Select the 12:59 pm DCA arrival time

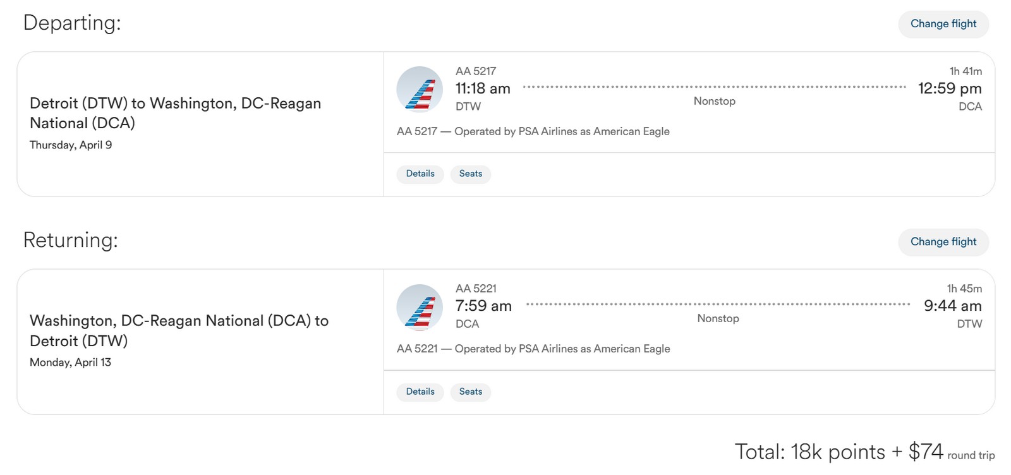(x=949, y=88)
